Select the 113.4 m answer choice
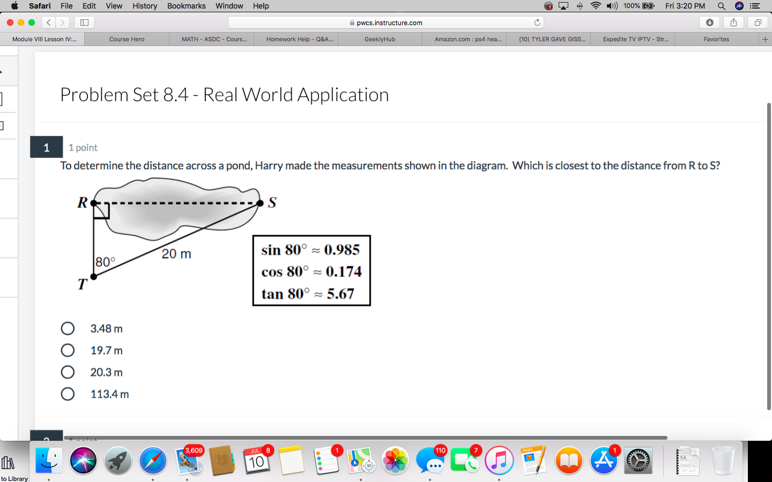 (68, 394)
